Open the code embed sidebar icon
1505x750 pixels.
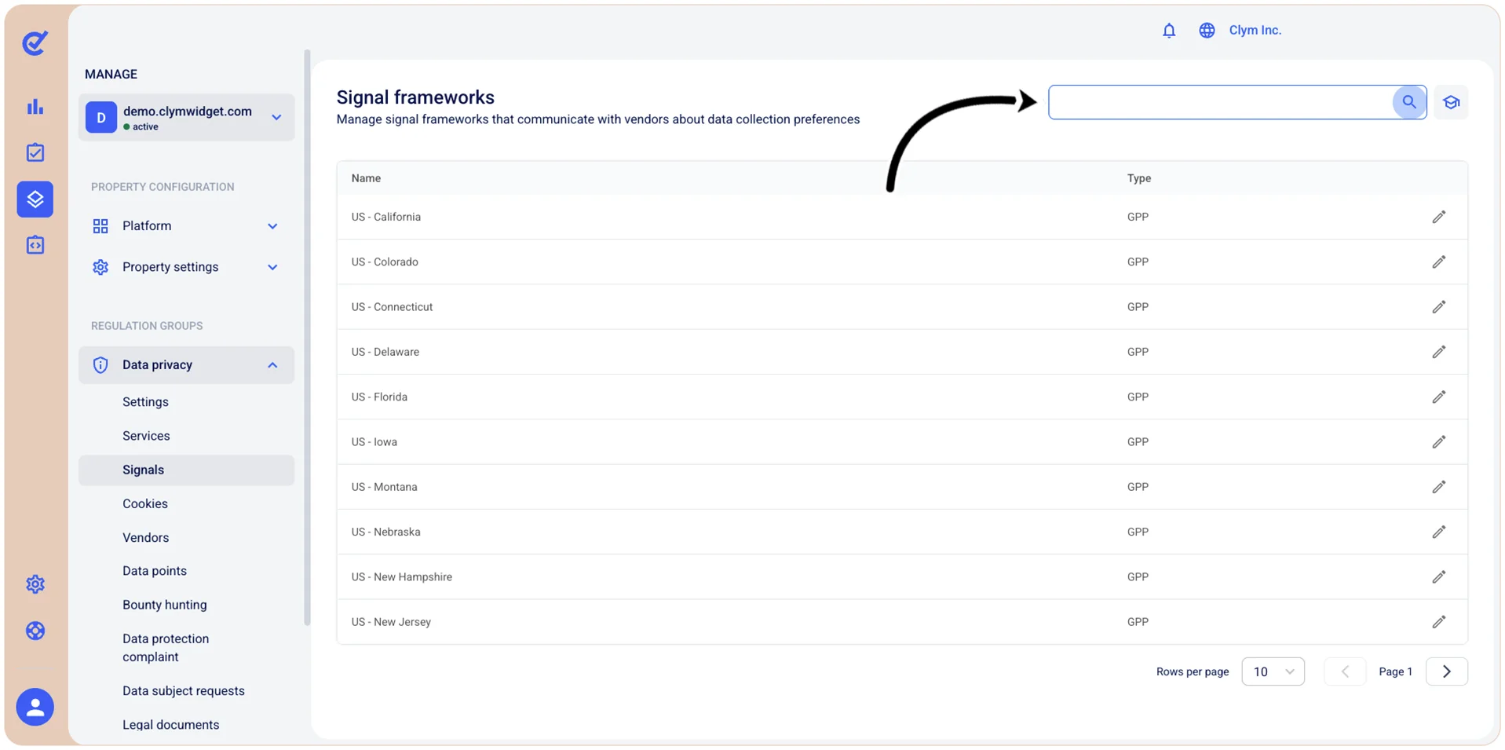[35, 245]
